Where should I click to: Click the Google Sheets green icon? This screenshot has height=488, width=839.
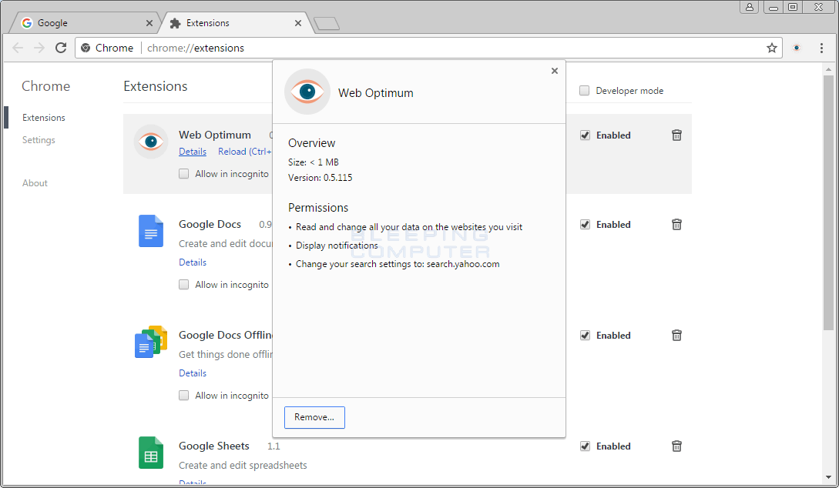pos(151,452)
